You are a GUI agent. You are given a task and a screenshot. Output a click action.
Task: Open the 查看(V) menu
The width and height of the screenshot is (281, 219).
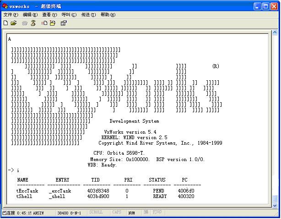point(49,15)
